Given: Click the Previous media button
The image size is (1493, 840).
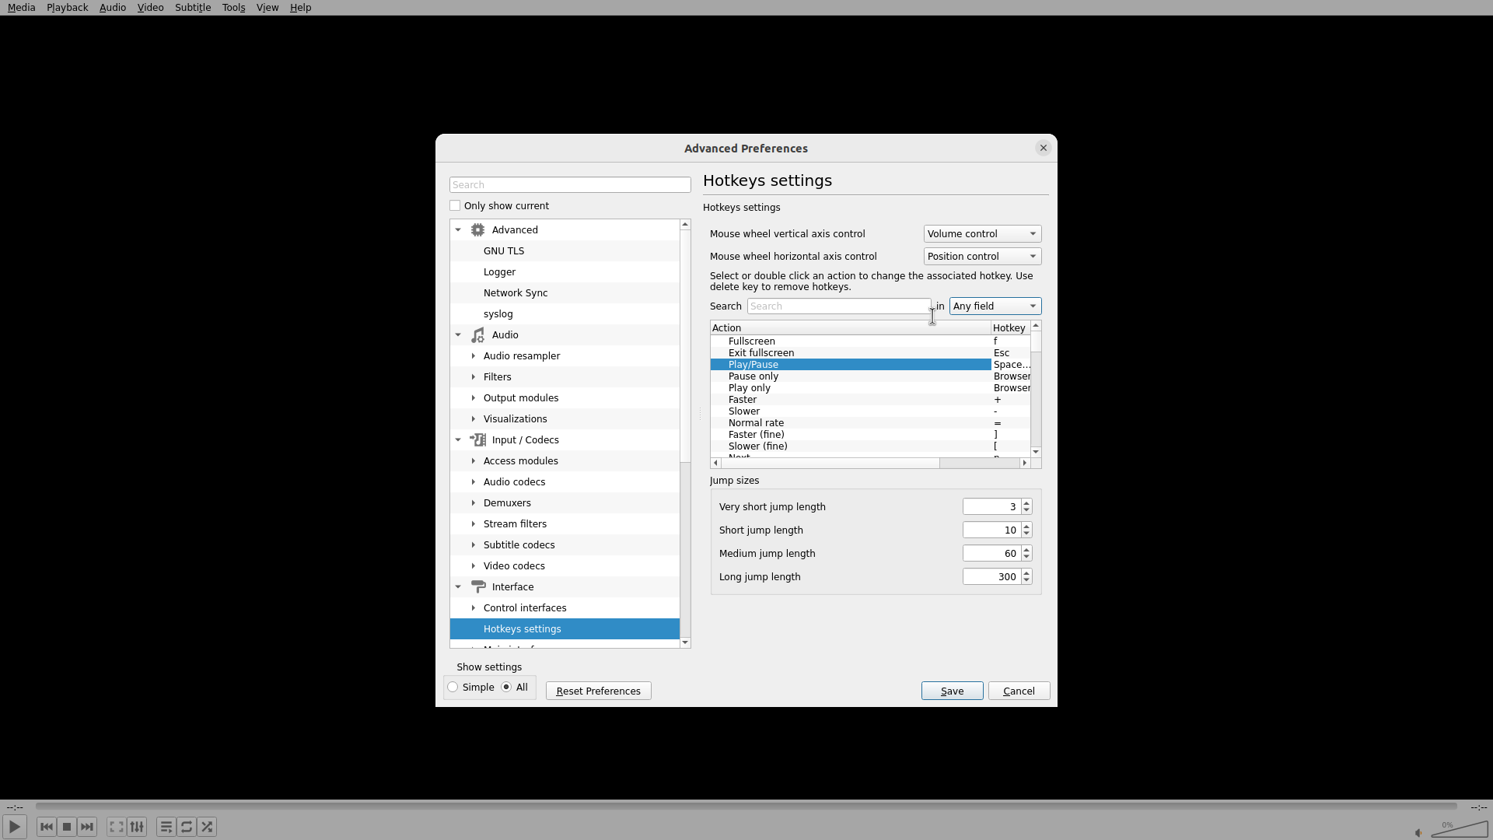Looking at the screenshot, I should pyautogui.click(x=46, y=827).
